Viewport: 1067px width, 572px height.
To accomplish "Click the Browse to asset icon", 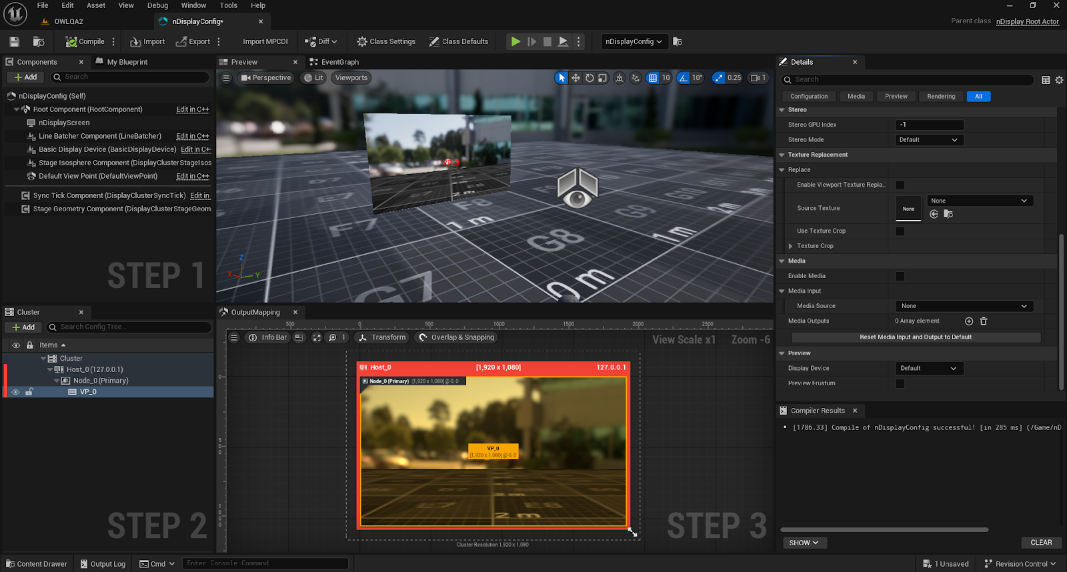I will 39,41.
